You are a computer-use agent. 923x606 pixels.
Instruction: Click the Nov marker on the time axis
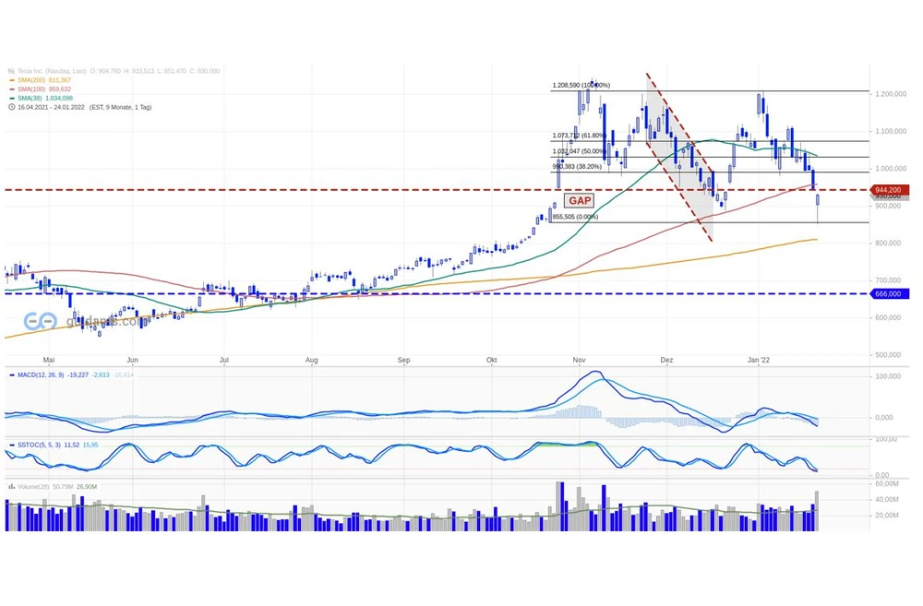(579, 360)
